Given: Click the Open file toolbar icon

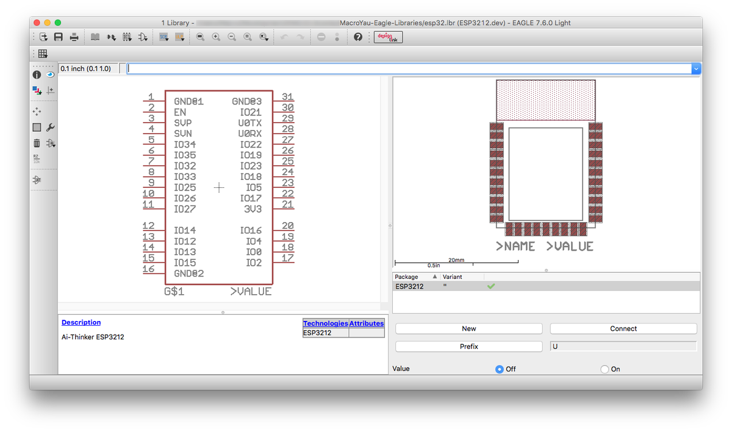Looking at the screenshot, I should coord(43,37).
